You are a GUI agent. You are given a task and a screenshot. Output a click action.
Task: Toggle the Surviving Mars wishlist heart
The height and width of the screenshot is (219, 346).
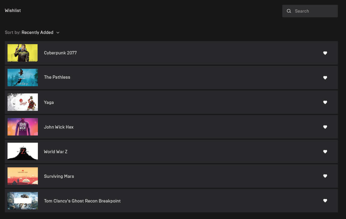[325, 176]
